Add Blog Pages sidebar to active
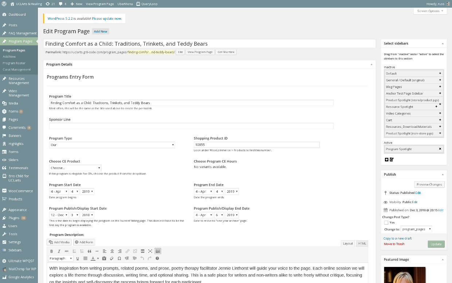This screenshot has width=452, height=283. click(x=440, y=87)
